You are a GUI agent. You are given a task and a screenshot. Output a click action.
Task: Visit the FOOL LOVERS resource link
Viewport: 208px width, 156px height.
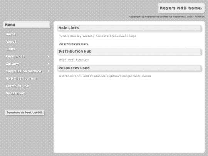tap(84, 76)
